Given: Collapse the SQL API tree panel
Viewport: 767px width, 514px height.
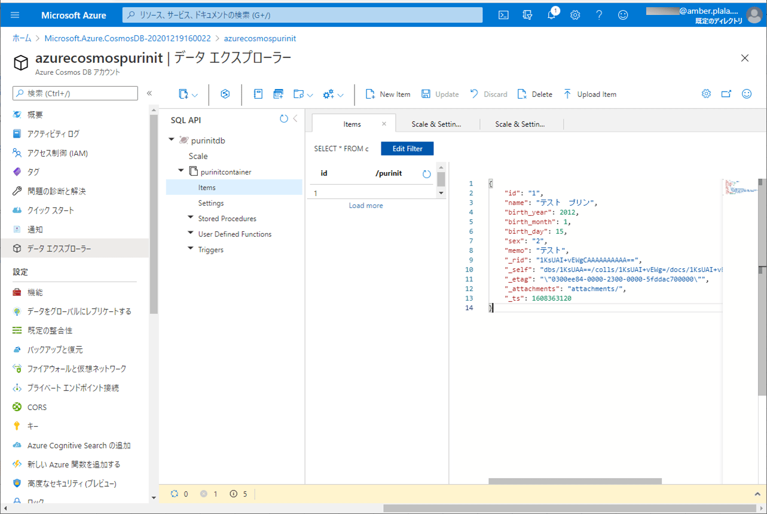Looking at the screenshot, I should coord(295,119).
